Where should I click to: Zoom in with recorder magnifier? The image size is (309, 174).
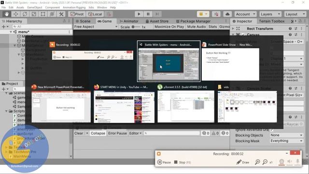coord(257,162)
